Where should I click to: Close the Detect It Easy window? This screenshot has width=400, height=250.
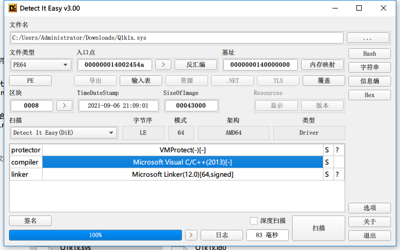tap(383, 8)
